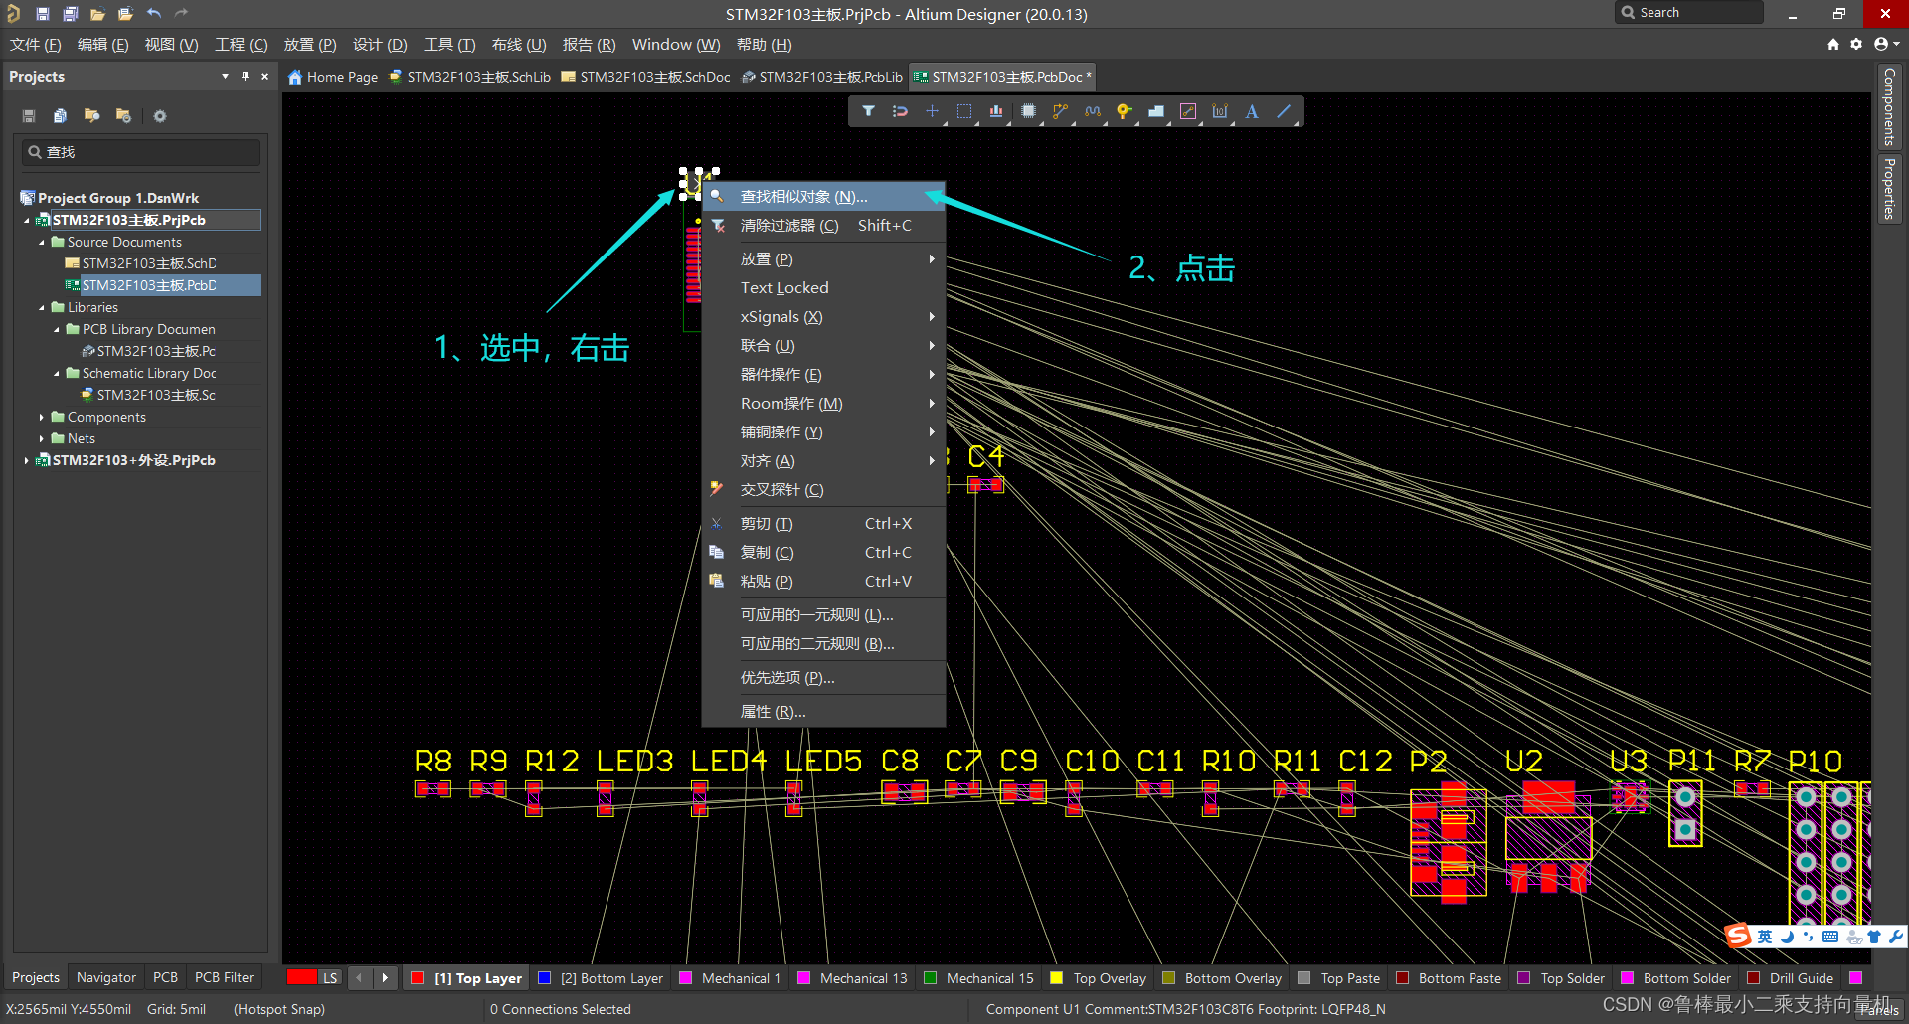Click Compile documents icon in Projects panel
Screen dimensions: 1909x1024
(60, 116)
